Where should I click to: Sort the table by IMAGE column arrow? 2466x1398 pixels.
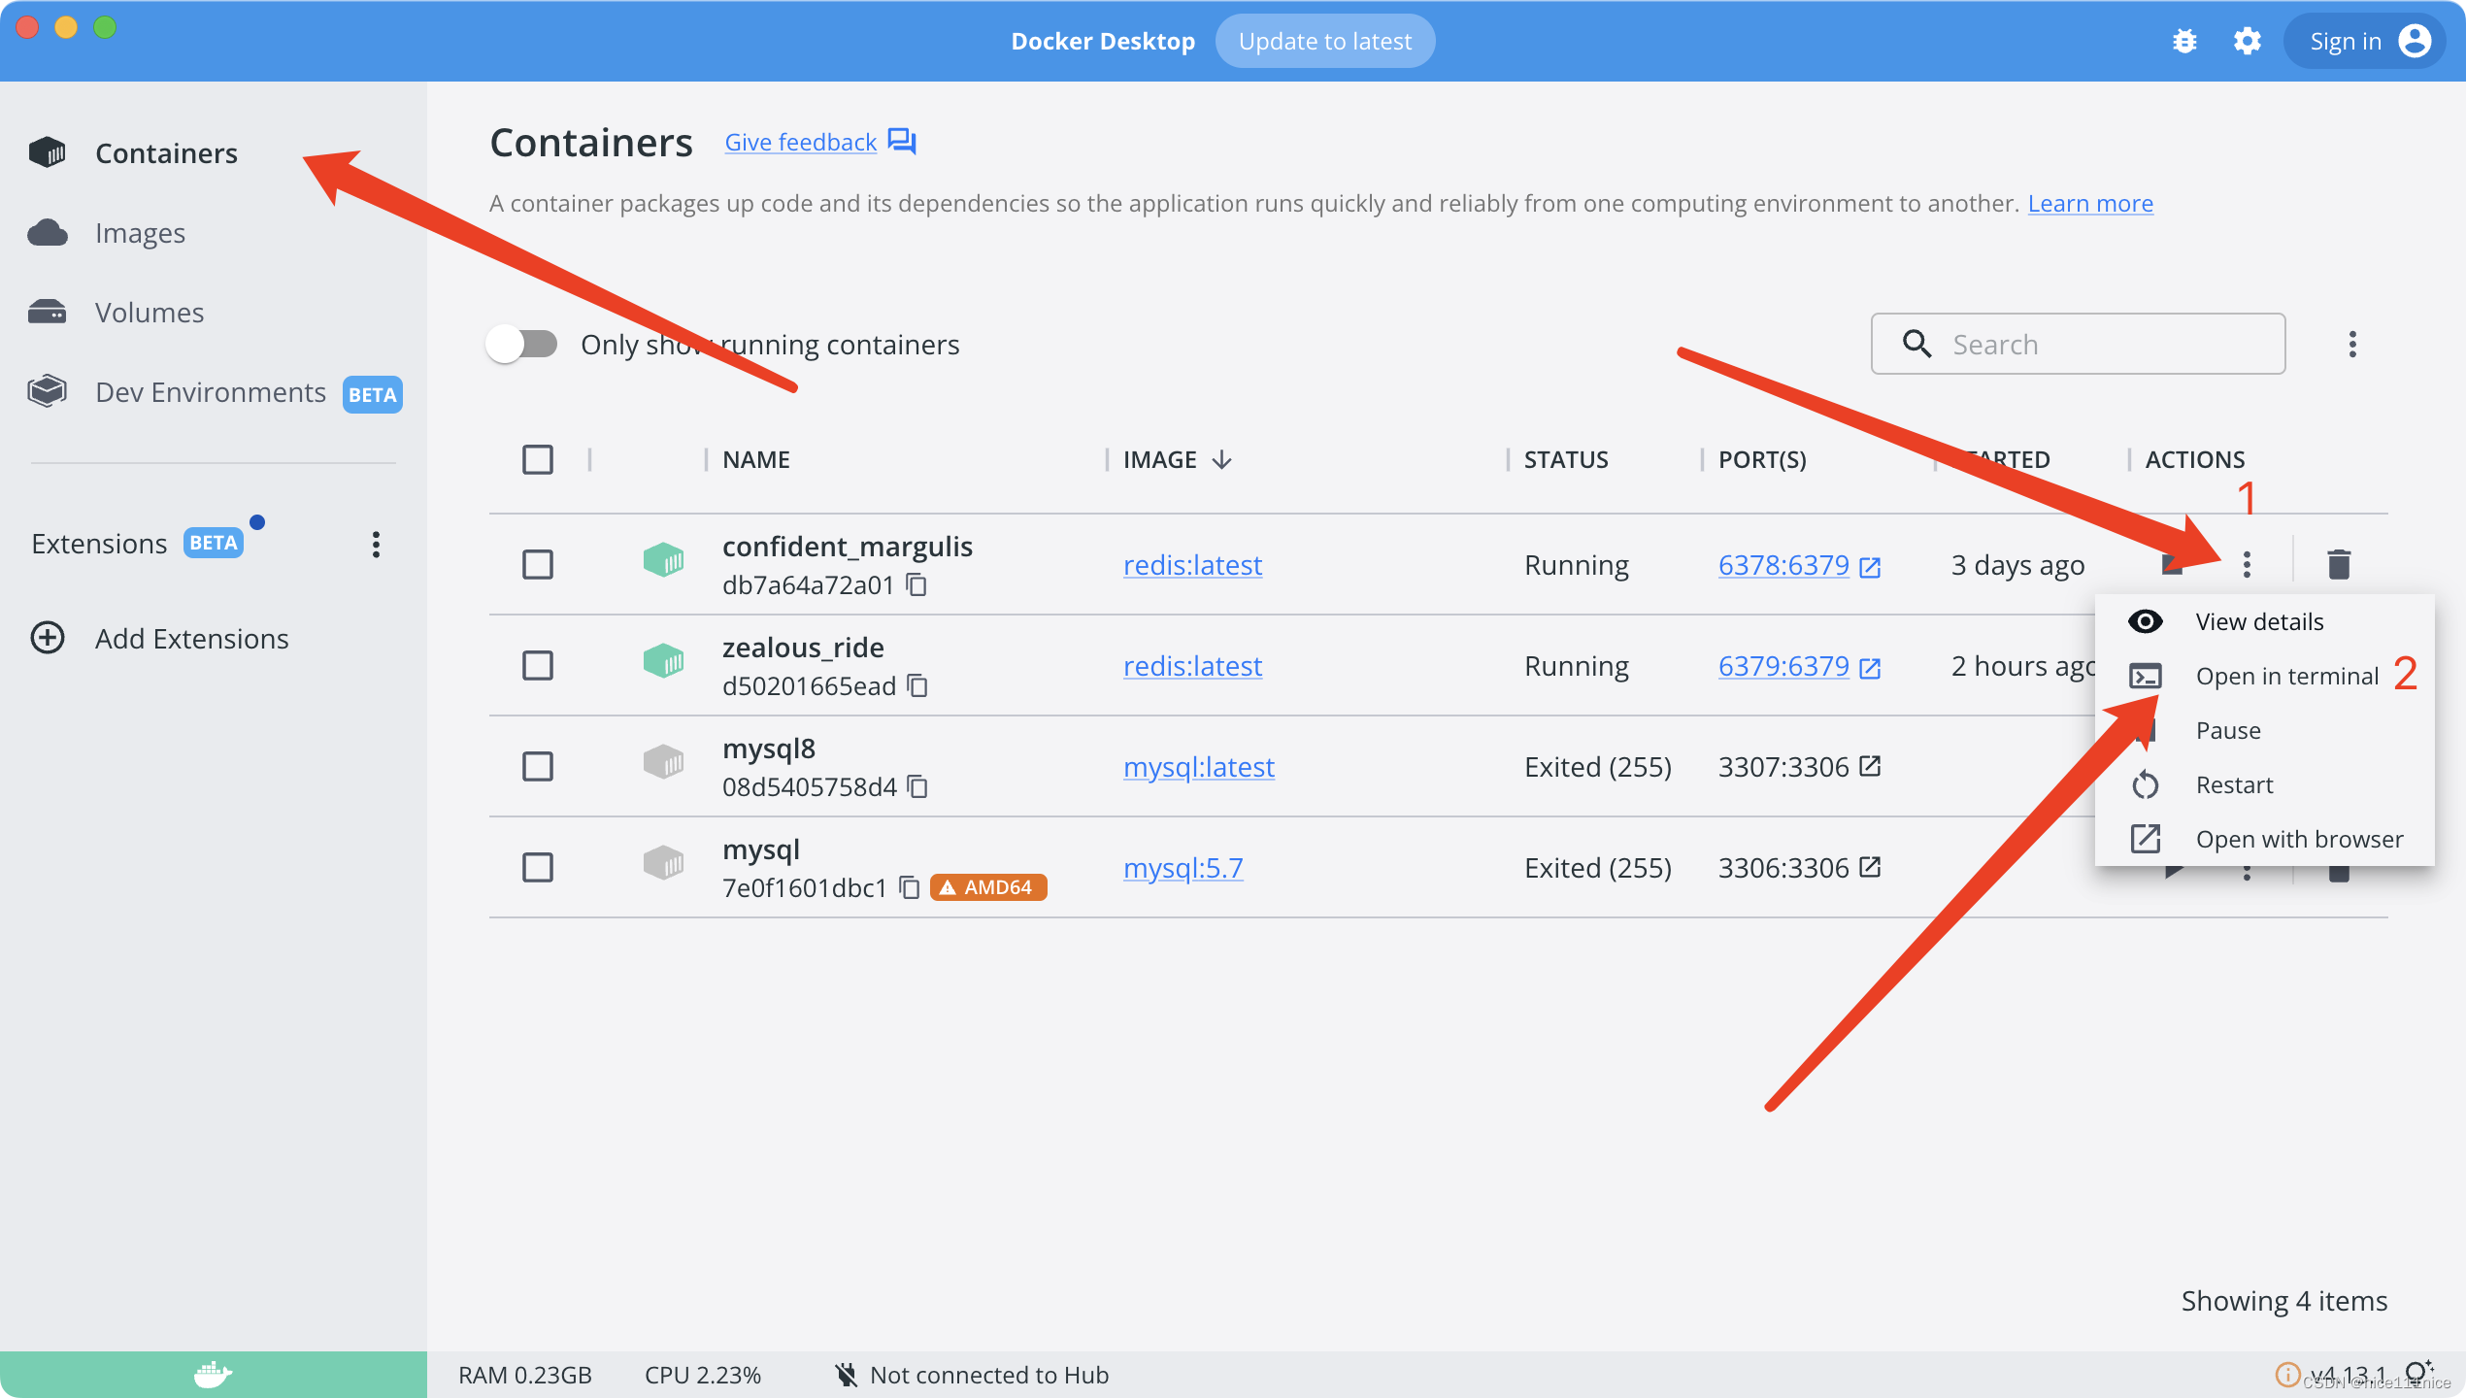click(x=1222, y=459)
